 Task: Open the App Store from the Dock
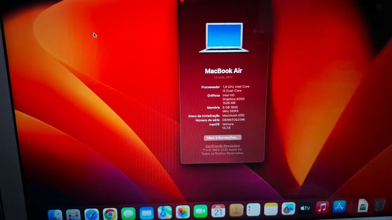[339, 207]
